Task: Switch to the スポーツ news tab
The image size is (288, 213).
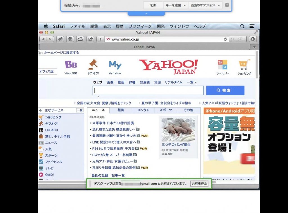Action: click(166, 110)
